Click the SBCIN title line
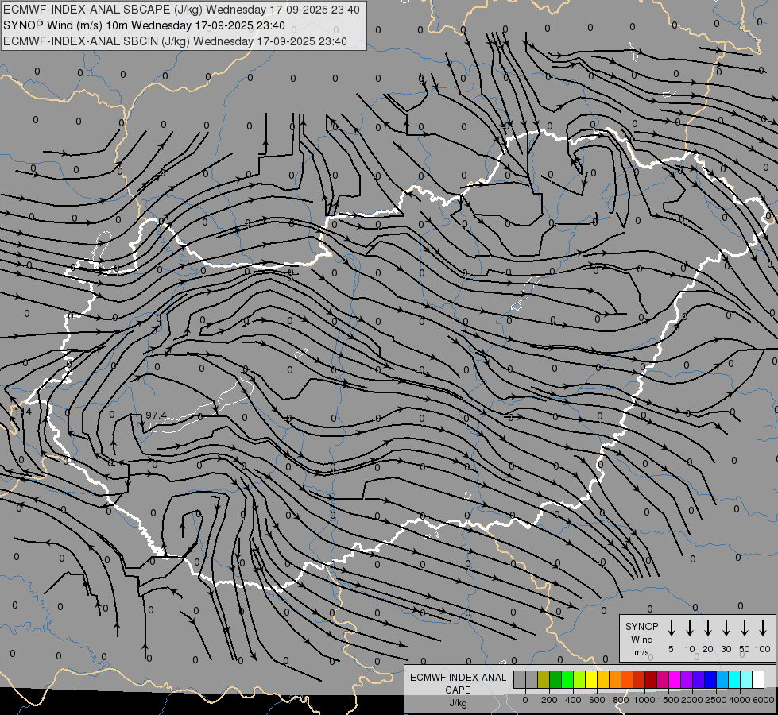 175,41
